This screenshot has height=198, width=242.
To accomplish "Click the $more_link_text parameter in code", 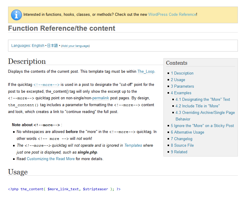I will pyautogui.click(x=63, y=189).
